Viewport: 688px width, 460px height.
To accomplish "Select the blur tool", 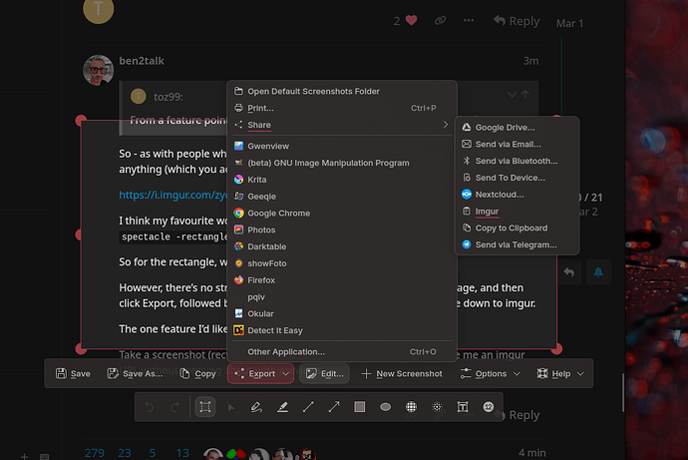I will click(437, 407).
